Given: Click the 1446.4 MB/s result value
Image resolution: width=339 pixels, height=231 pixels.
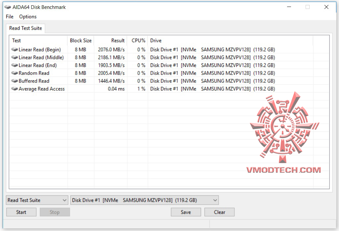Looking at the screenshot, I should [x=111, y=81].
